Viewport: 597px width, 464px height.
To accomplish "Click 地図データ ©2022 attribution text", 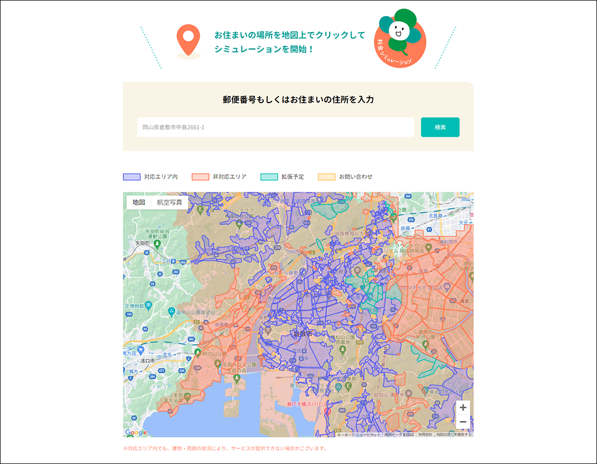I will (x=399, y=434).
